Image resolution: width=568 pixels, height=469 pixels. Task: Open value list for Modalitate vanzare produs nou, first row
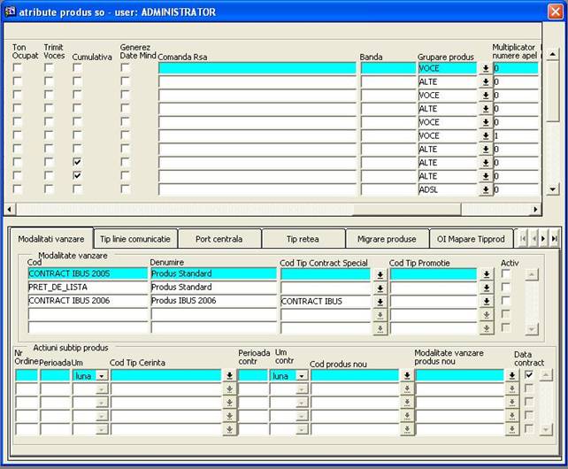coord(511,376)
